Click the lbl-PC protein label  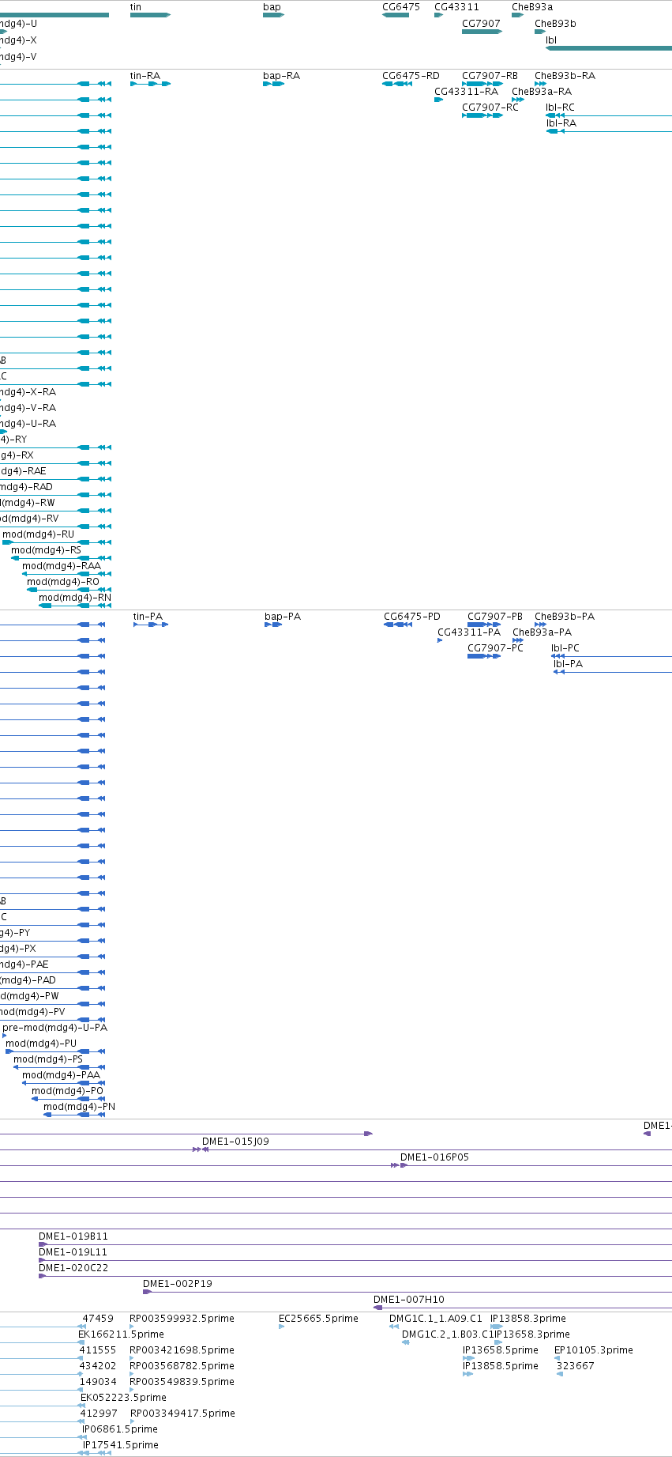[565, 648]
